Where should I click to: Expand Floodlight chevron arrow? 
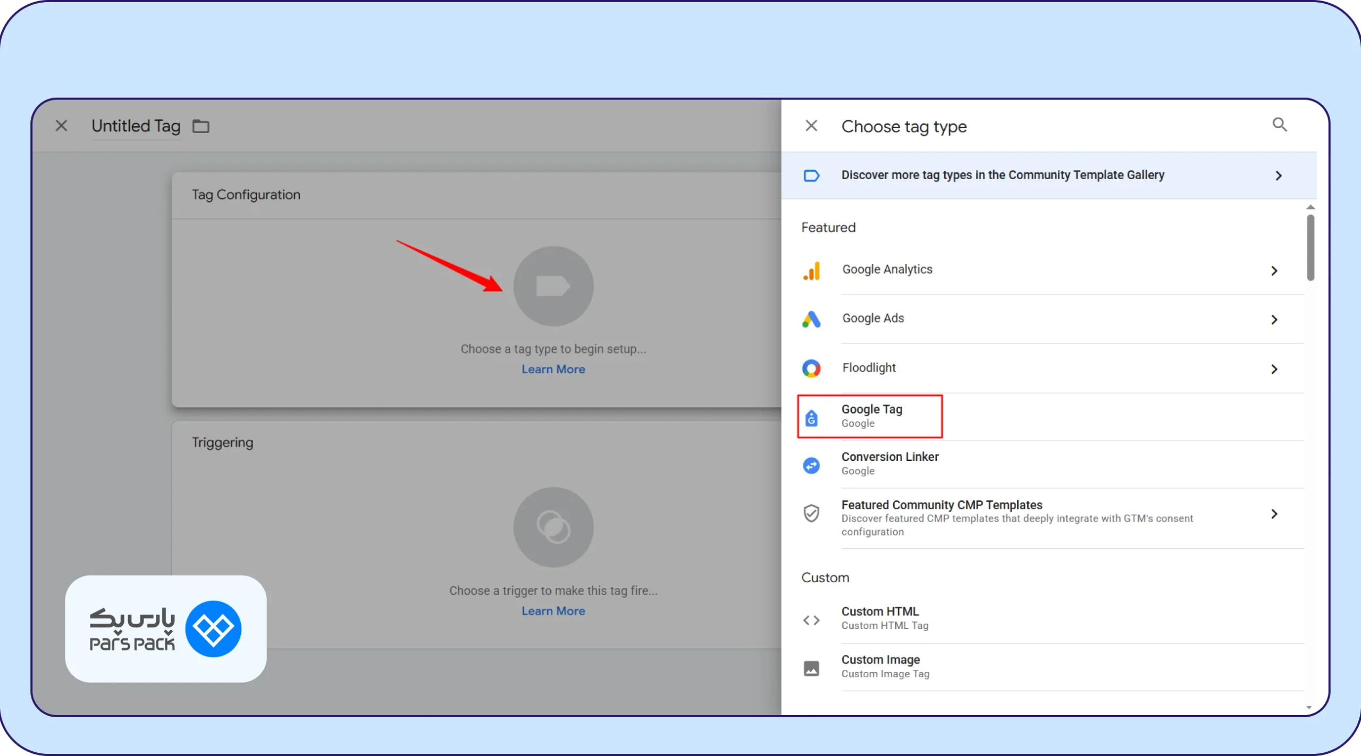pyautogui.click(x=1274, y=369)
